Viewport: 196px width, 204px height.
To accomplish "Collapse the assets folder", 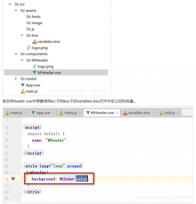I will click(16, 10).
